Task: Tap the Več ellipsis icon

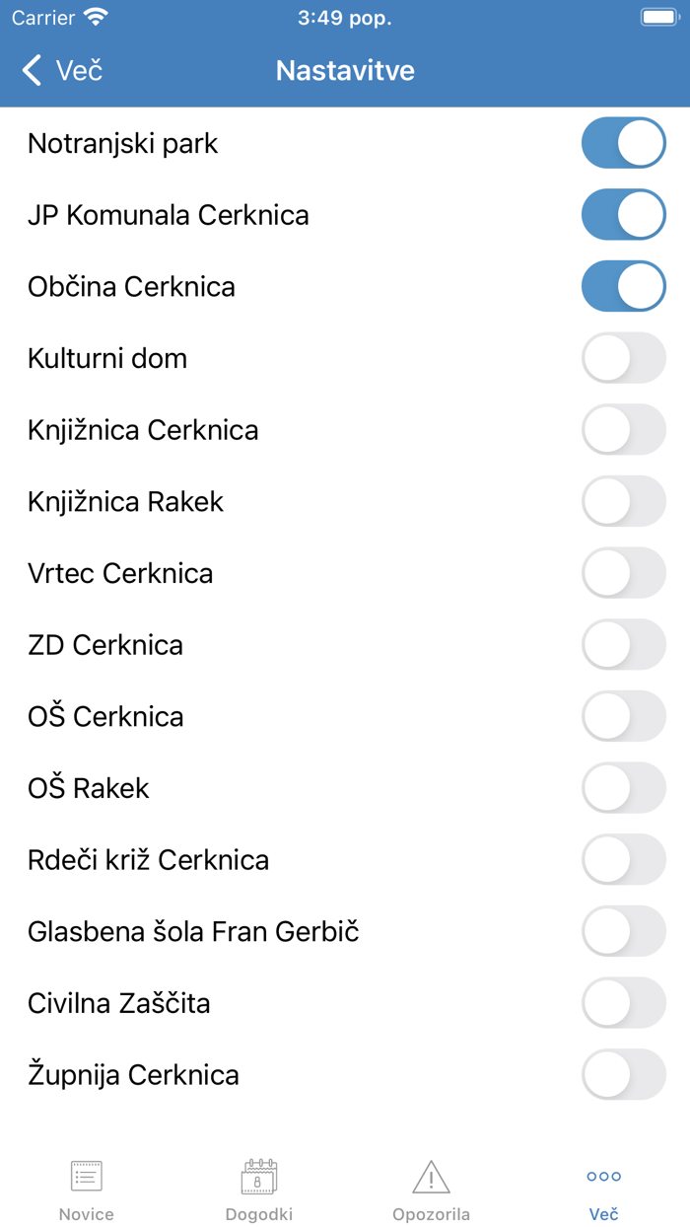Action: (x=603, y=1176)
